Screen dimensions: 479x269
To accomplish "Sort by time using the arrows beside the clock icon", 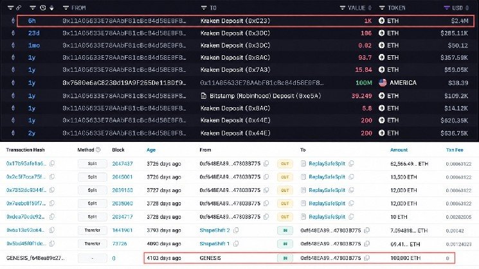I will pos(51,8).
